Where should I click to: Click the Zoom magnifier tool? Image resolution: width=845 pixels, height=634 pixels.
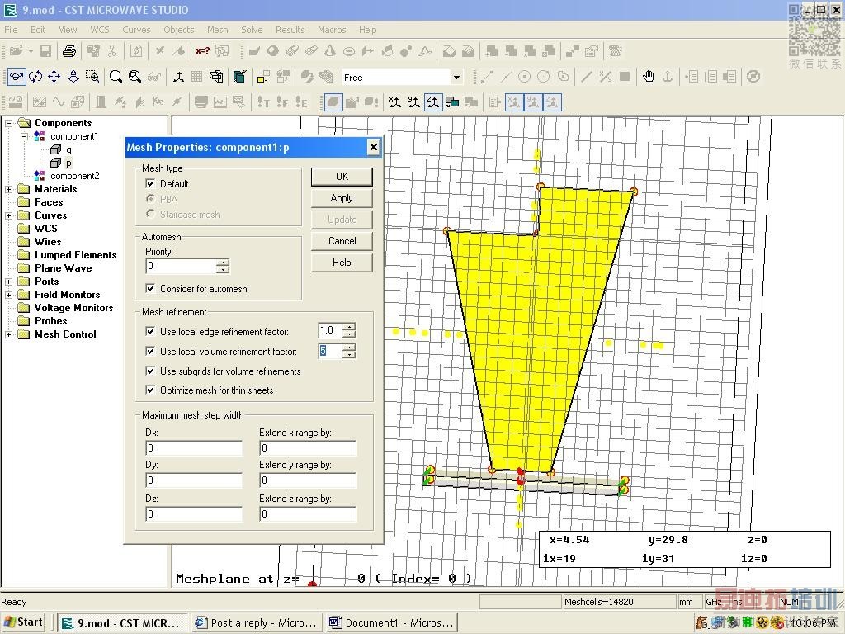pos(116,77)
